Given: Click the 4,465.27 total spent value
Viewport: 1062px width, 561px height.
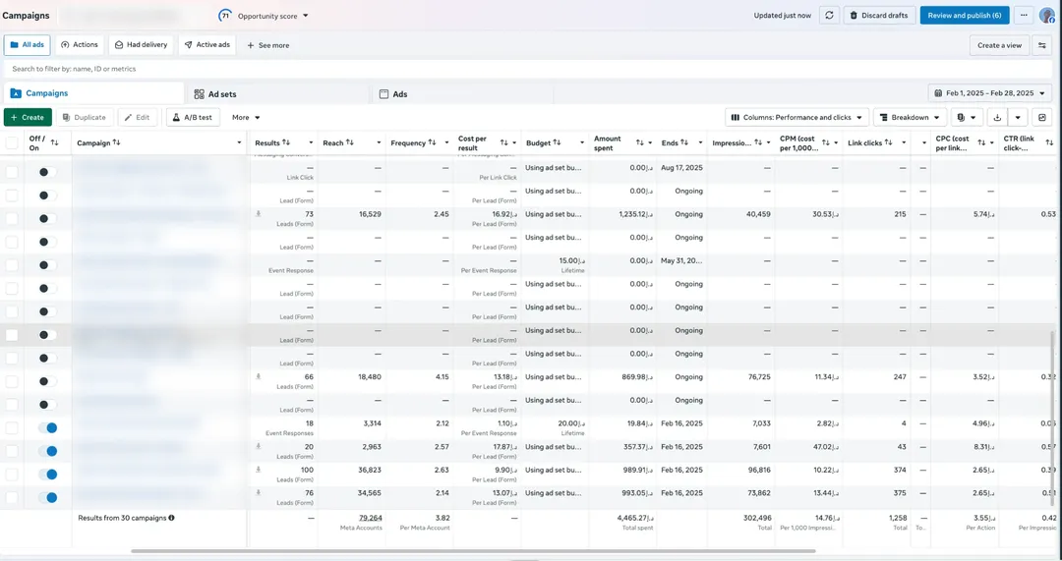Looking at the screenshot, I should point(635,518).
